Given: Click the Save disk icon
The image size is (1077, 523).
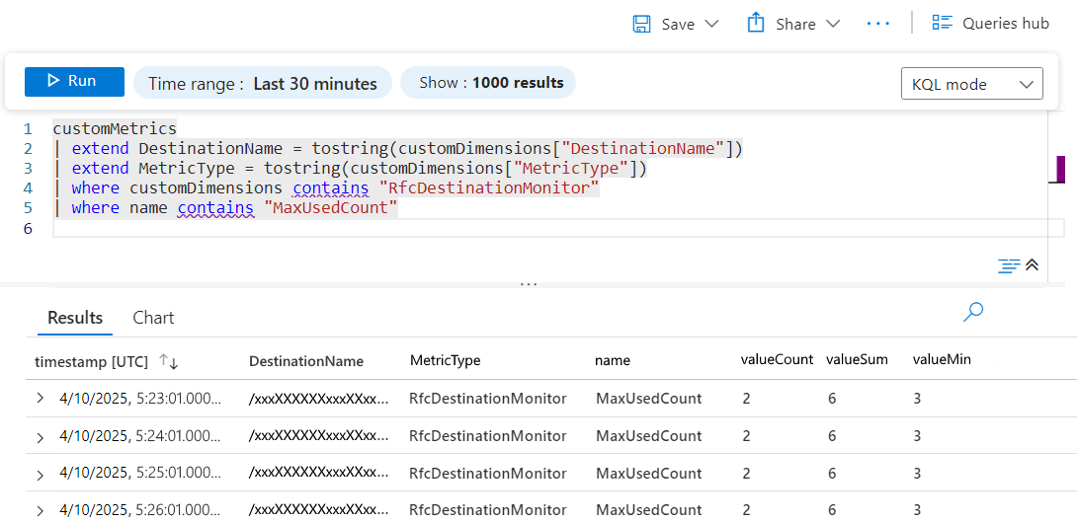Looking at the screenshot, I should click(x=642, y=24).
